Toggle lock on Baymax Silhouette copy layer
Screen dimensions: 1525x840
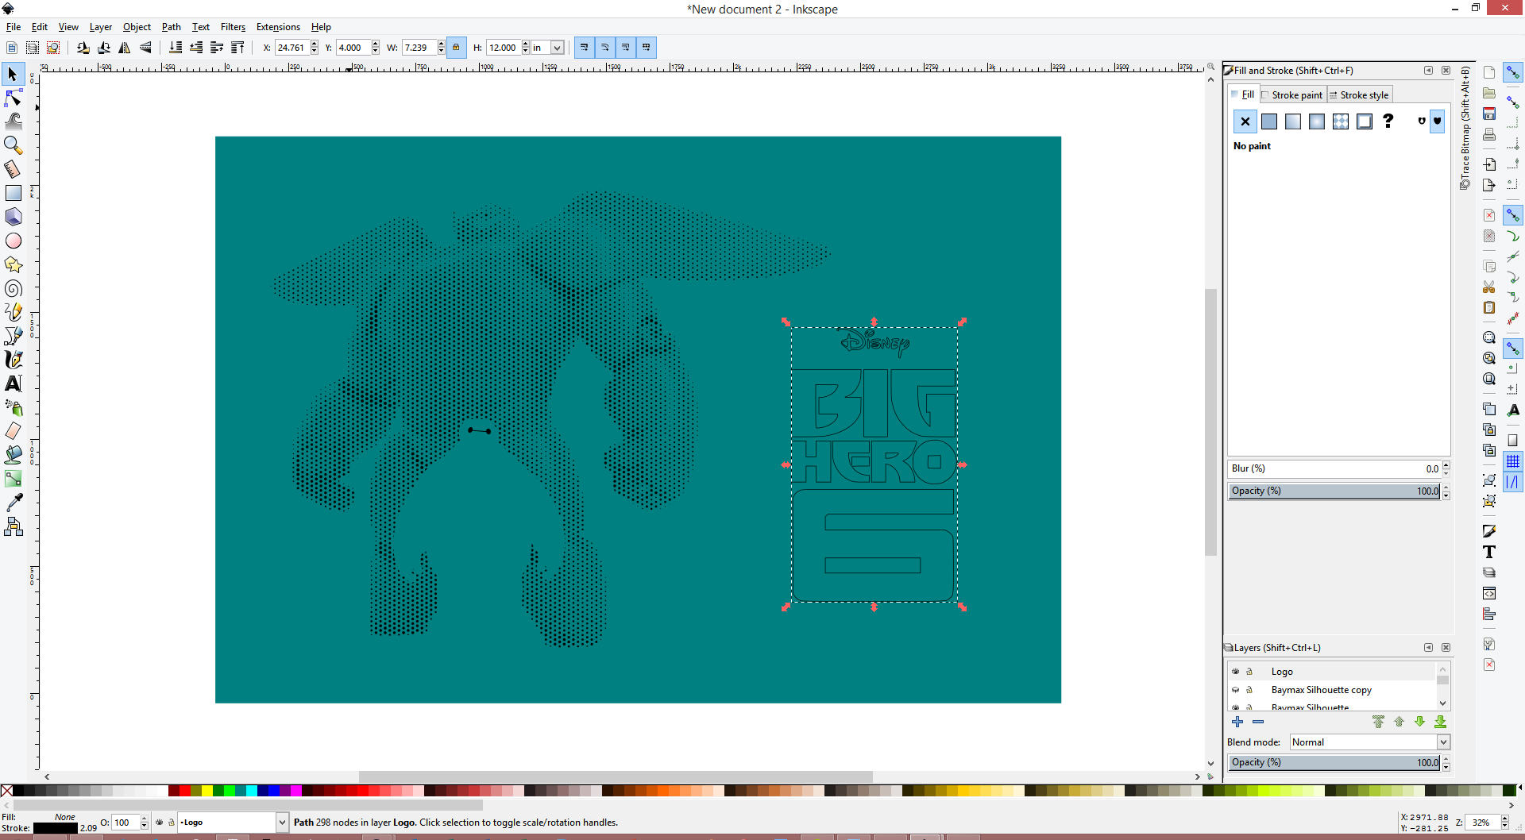click(x=1249, y=690)
